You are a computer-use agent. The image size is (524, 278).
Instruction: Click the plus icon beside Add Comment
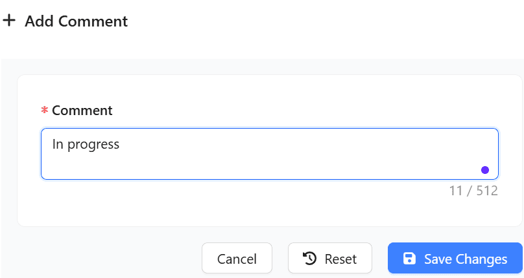pos(9,21)
